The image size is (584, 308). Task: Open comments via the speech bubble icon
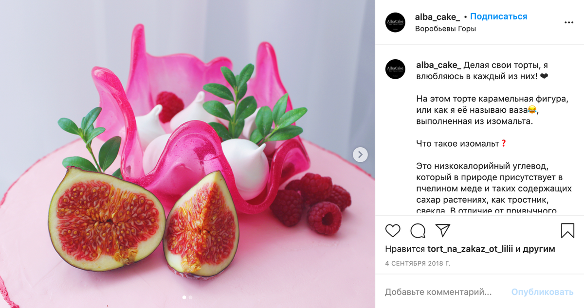pyautogui.click(x=418, y=230)
